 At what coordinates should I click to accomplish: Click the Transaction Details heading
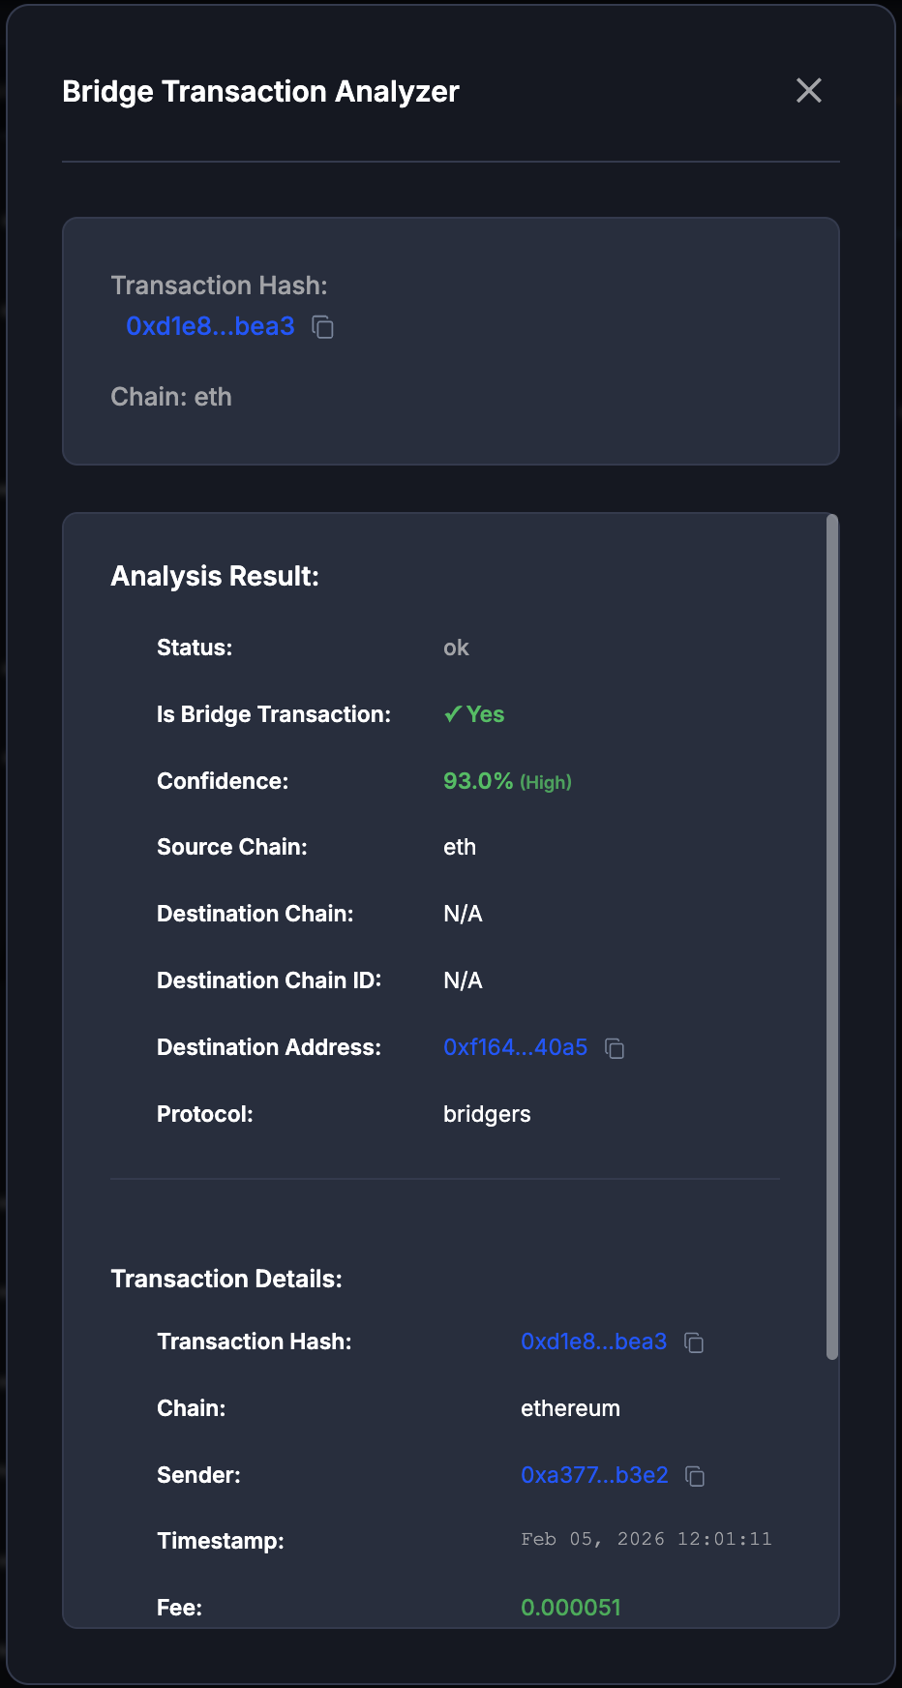(226, 1279)
